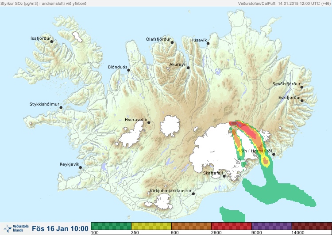Click the Ólafsfjörður label
This screenshot has width=332, height=235.
(x=158, y=39)
